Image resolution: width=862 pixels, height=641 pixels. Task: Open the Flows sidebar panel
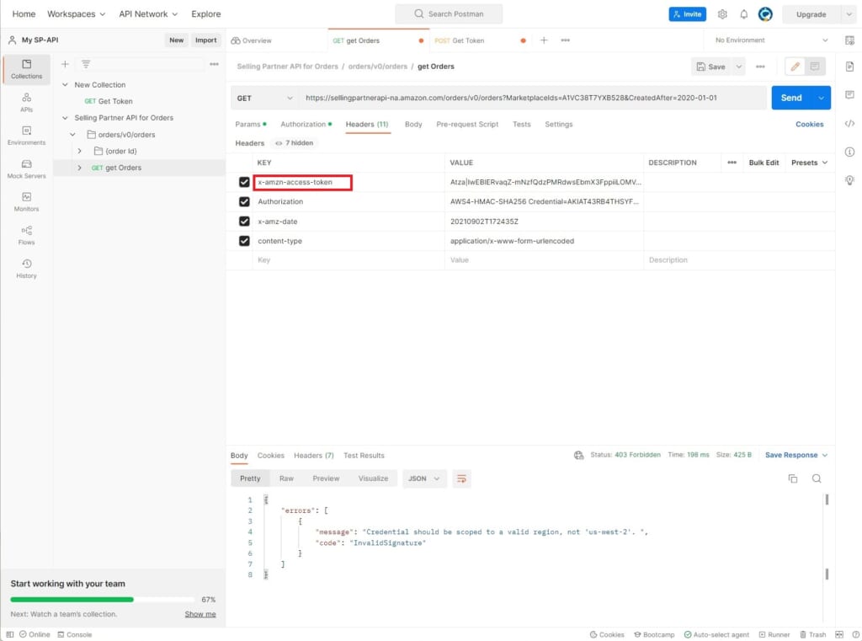(x=26, y=235)
